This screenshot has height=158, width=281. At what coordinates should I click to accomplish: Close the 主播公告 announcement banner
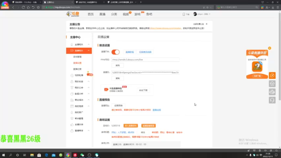click(x=207, y=24)
